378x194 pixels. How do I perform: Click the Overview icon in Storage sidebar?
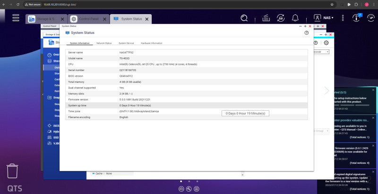[x=50, y=55]
